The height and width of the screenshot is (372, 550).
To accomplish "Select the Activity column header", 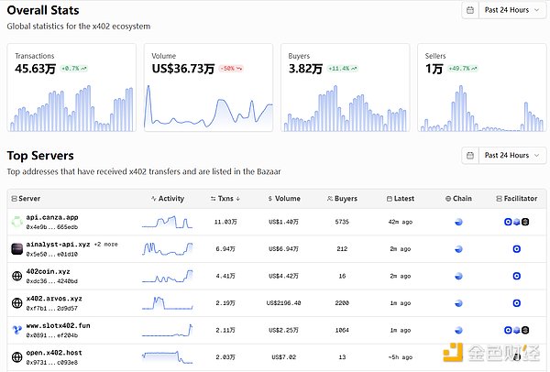I will click(168, 198).
